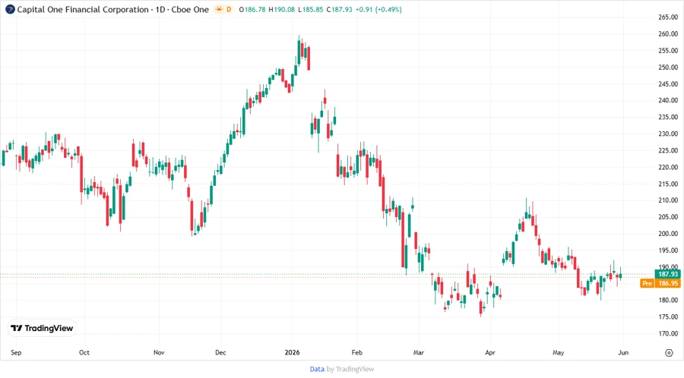Screen dimensions: 684x378
Task: Click the 2026 label on time axis
Action: [293, 352]
